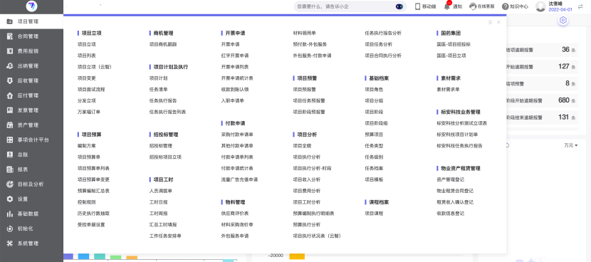The image size is (591, 262).
Task: Click the 应收管理 sidebar icon
Action: click(x=10, y=80)
